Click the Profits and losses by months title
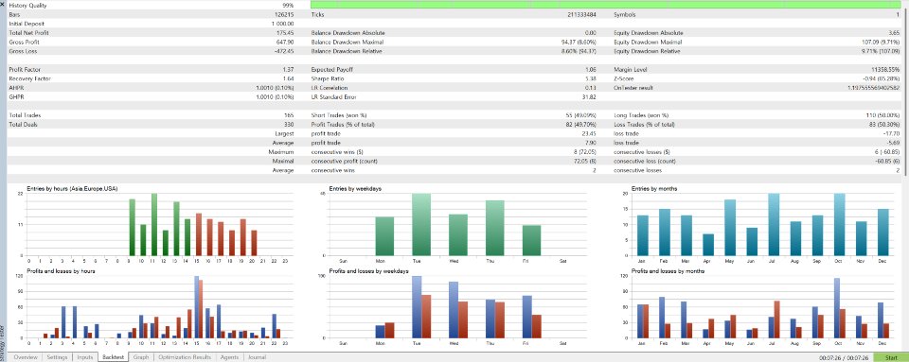 668,270
